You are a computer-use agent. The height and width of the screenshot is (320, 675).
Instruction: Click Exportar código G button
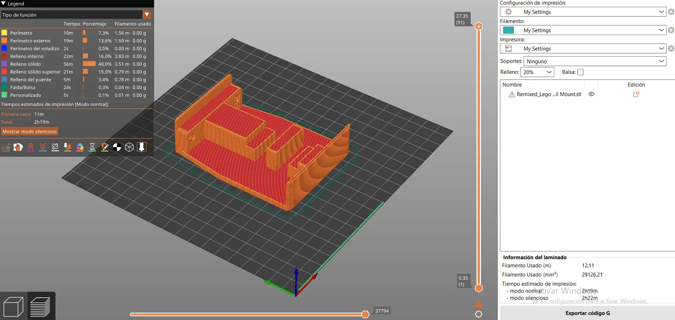587,313
